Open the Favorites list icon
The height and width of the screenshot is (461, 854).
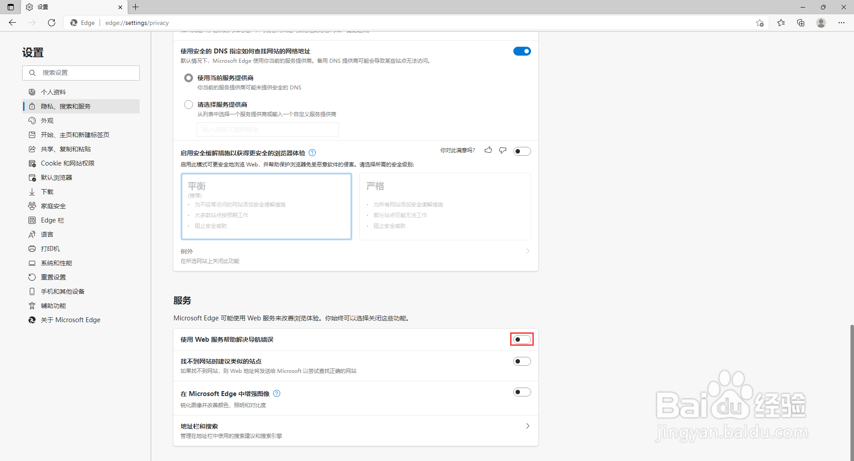click(x=781, y=23)
